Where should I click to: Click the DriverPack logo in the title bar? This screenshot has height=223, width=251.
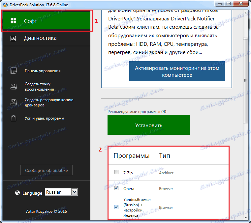pos(5,5)
